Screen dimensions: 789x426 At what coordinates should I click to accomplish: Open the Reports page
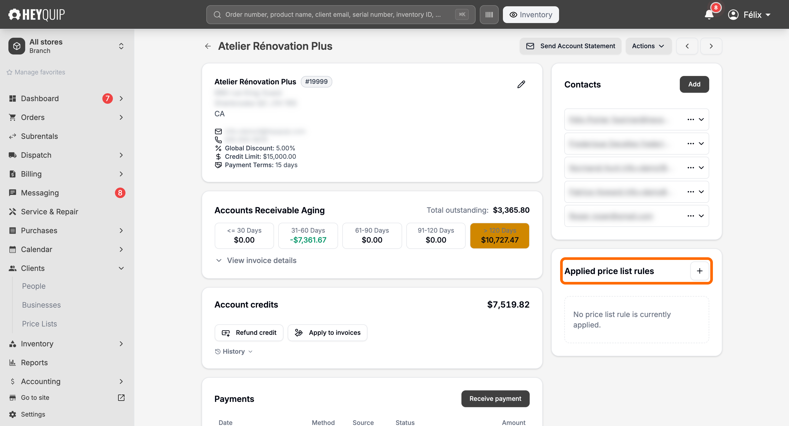34,363
